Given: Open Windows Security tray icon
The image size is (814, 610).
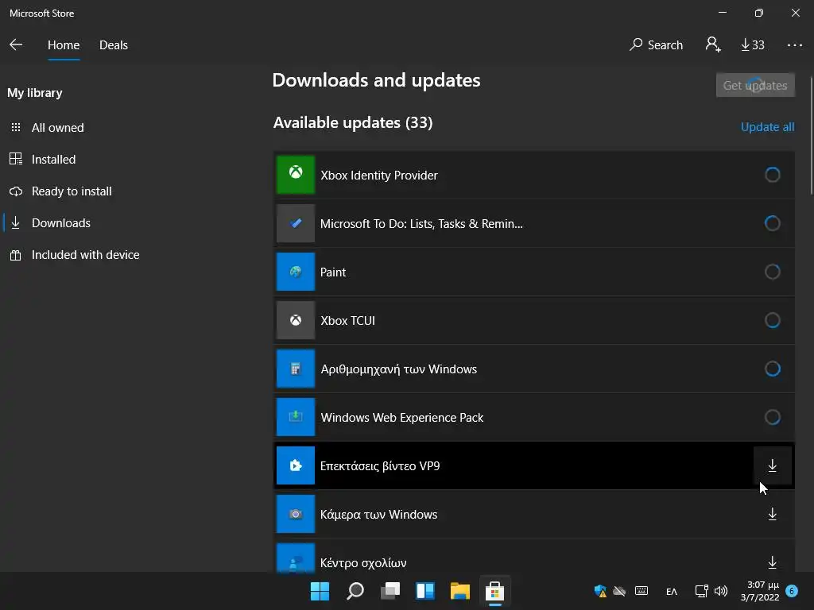Looking at the screenshot, I should pyautogui.click(x=600, y=591).
